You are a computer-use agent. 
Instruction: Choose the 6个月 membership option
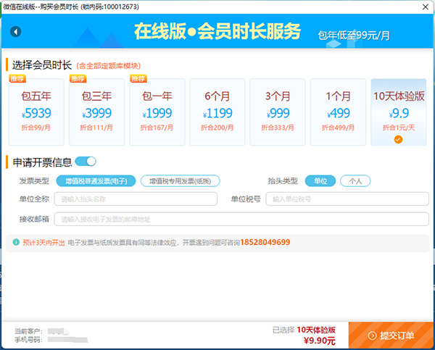coord(217,112)
